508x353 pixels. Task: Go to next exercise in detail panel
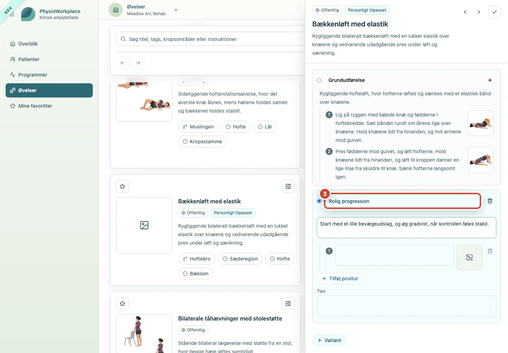[479, 12]
